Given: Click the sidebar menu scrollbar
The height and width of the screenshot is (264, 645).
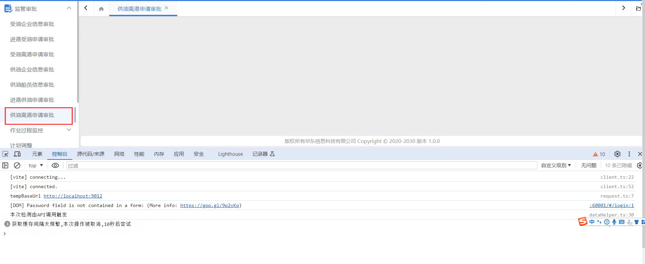Looking at the screenshot, I should coord(78,52).
